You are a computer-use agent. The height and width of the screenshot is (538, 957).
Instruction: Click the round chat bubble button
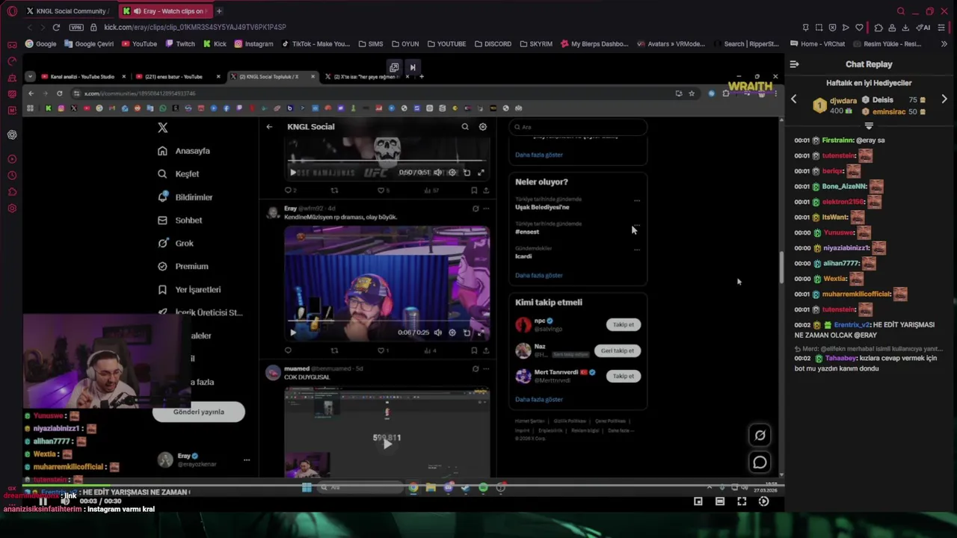760,463
